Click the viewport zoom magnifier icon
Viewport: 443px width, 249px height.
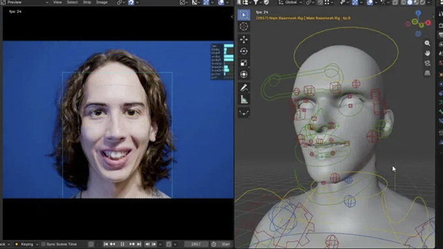tap(427, 43)
